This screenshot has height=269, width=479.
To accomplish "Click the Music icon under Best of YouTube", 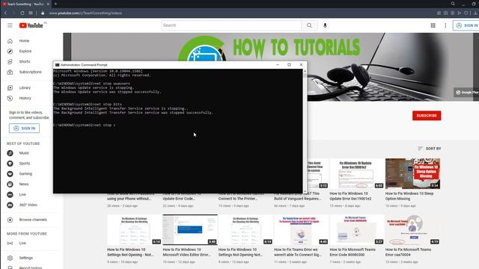I will click(x=10, y=153).
